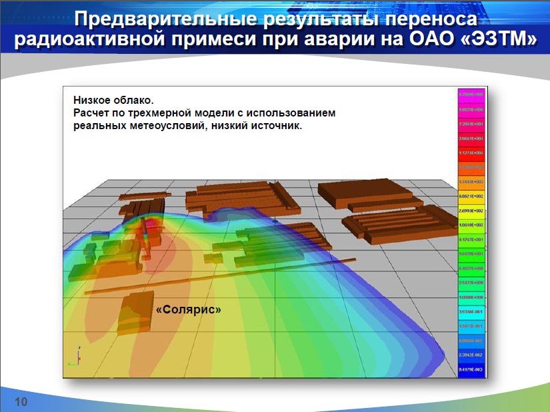
Task: Click the large flat building at top right
Action: coord(370,194)
